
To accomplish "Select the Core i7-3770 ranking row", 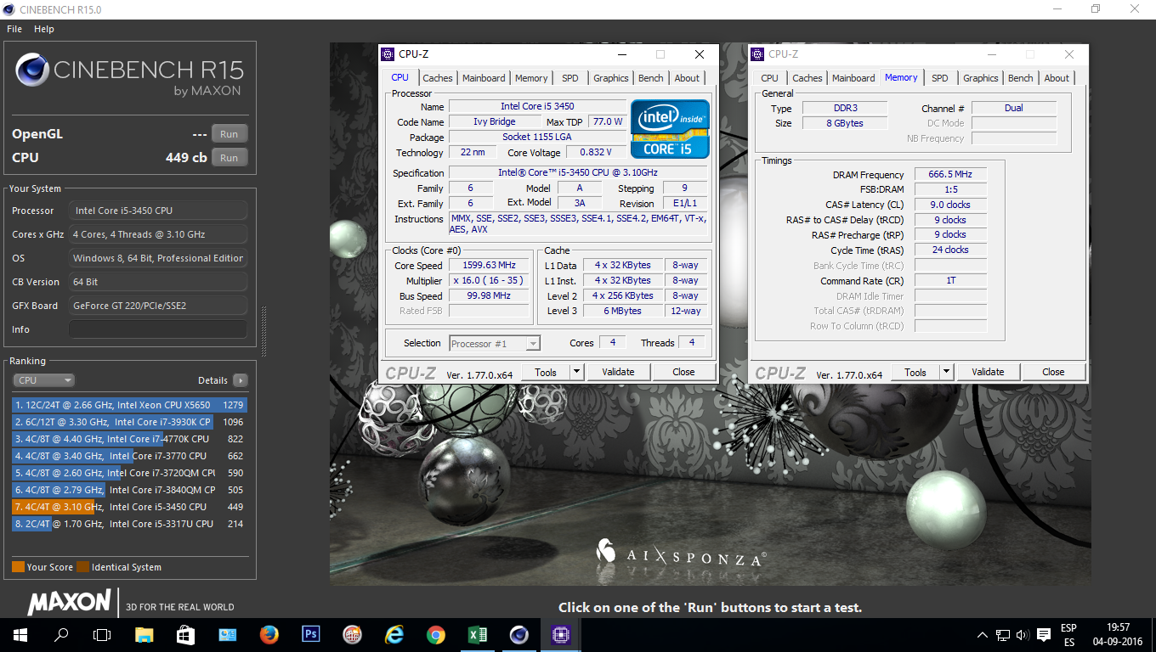I will [129, 456].
